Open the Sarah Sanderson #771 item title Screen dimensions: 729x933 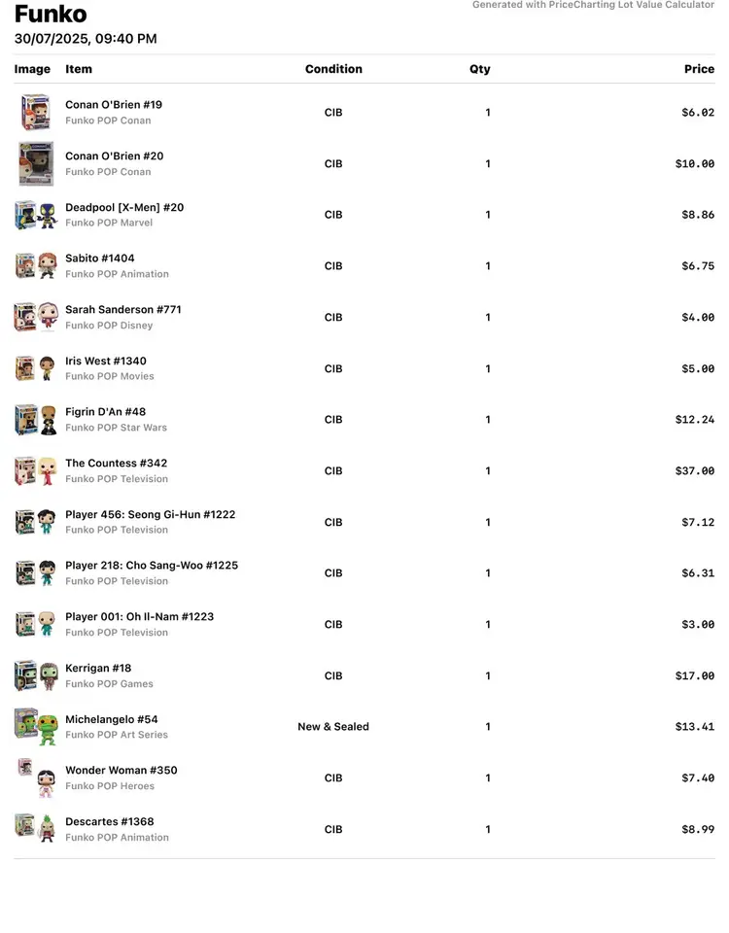coord(123,310)
